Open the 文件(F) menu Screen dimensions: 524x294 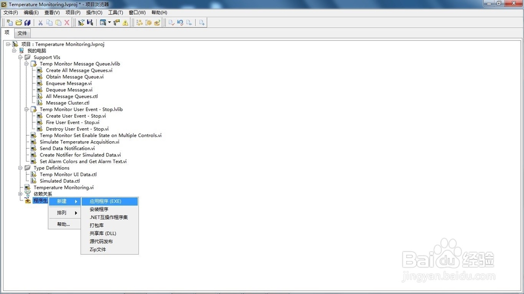10,13
